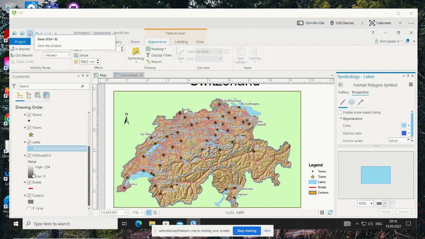The image size is (425, 239).
Task: Click the Display Filters button
Action: point(159,55)
